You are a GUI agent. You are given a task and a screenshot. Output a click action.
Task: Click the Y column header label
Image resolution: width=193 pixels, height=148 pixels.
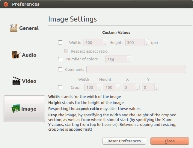(148, 80)
